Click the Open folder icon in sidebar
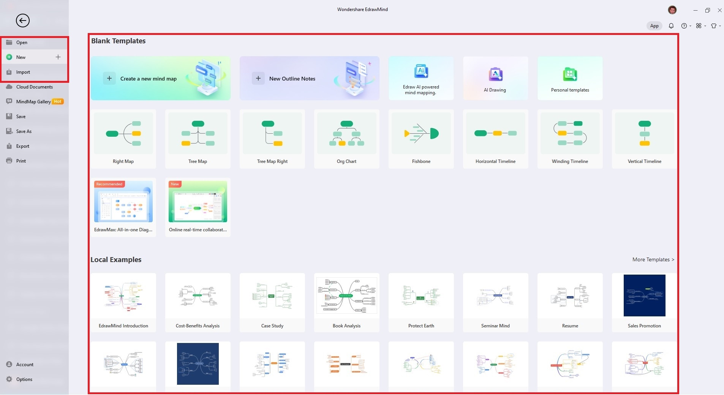Image resolution: width=724 pixels, height=395 pixels. tap(9, 42)
